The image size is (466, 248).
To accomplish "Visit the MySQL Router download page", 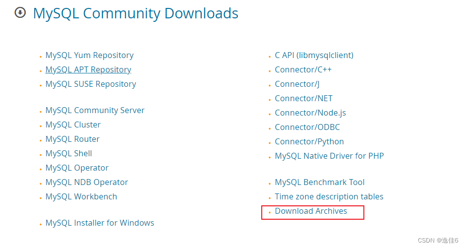I will point(72,139).
